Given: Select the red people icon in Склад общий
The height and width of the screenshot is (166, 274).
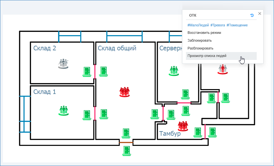Looking at the screenshot, I should point(125,92).
